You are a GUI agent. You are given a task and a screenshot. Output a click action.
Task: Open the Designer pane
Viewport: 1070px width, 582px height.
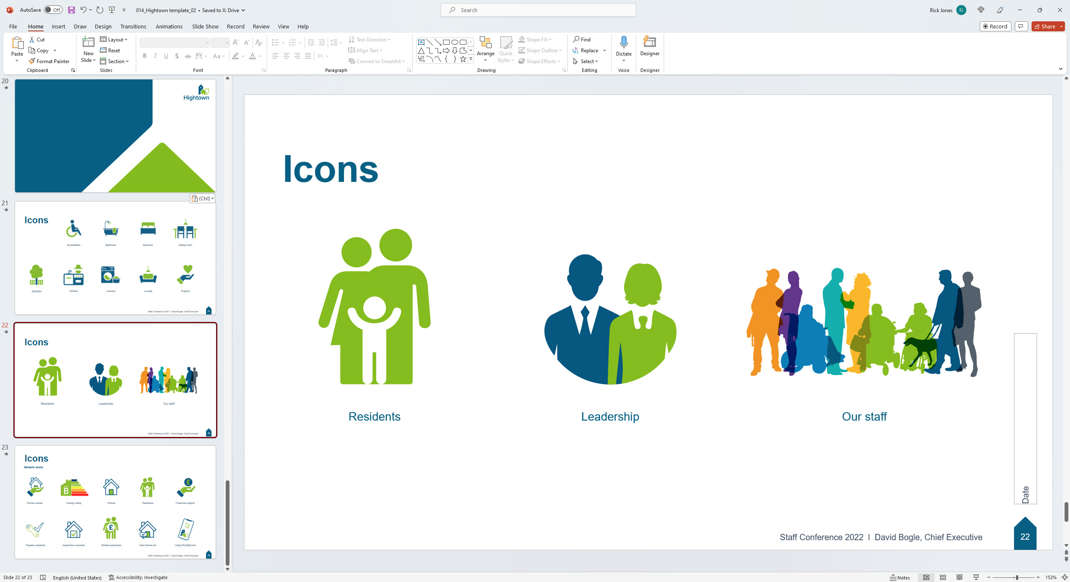[650, 46]
